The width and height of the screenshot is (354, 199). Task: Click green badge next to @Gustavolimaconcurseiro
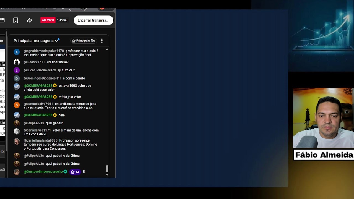[65, 172]
